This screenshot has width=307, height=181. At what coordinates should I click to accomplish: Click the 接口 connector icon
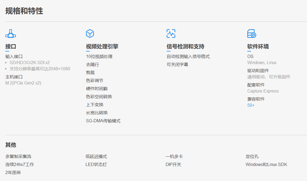[x=10, y=34]
